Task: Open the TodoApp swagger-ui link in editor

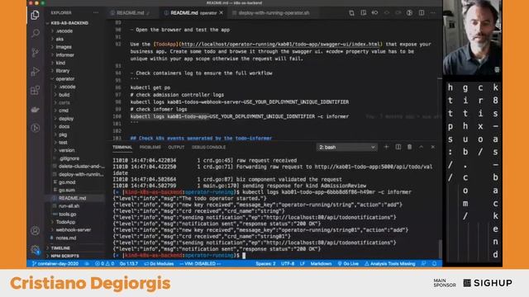Action: (280, 44)
